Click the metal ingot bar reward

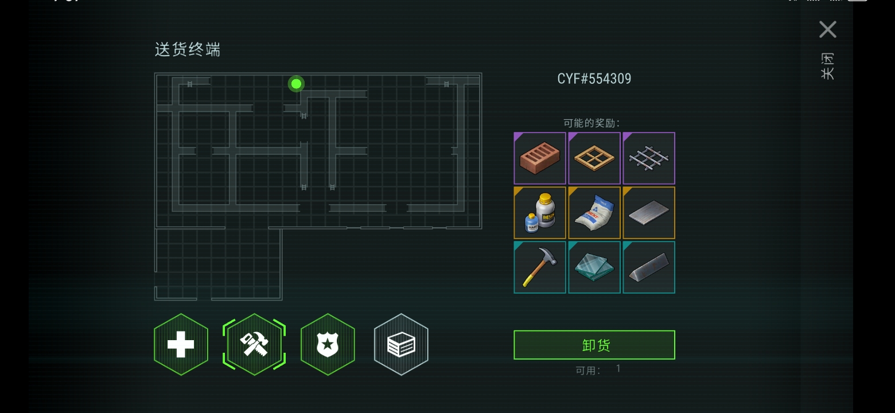(x=649, y=267)
